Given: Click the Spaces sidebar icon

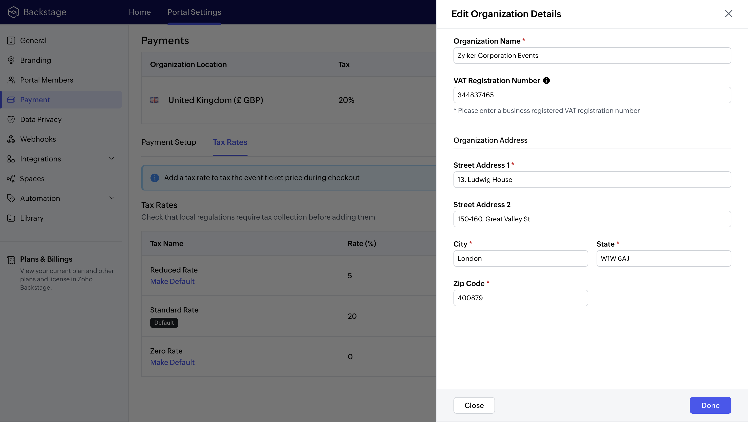Looking at the screenshot, I should click(x=11, y=179).
